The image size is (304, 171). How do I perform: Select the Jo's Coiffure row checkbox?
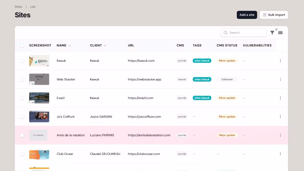(22, 117)
